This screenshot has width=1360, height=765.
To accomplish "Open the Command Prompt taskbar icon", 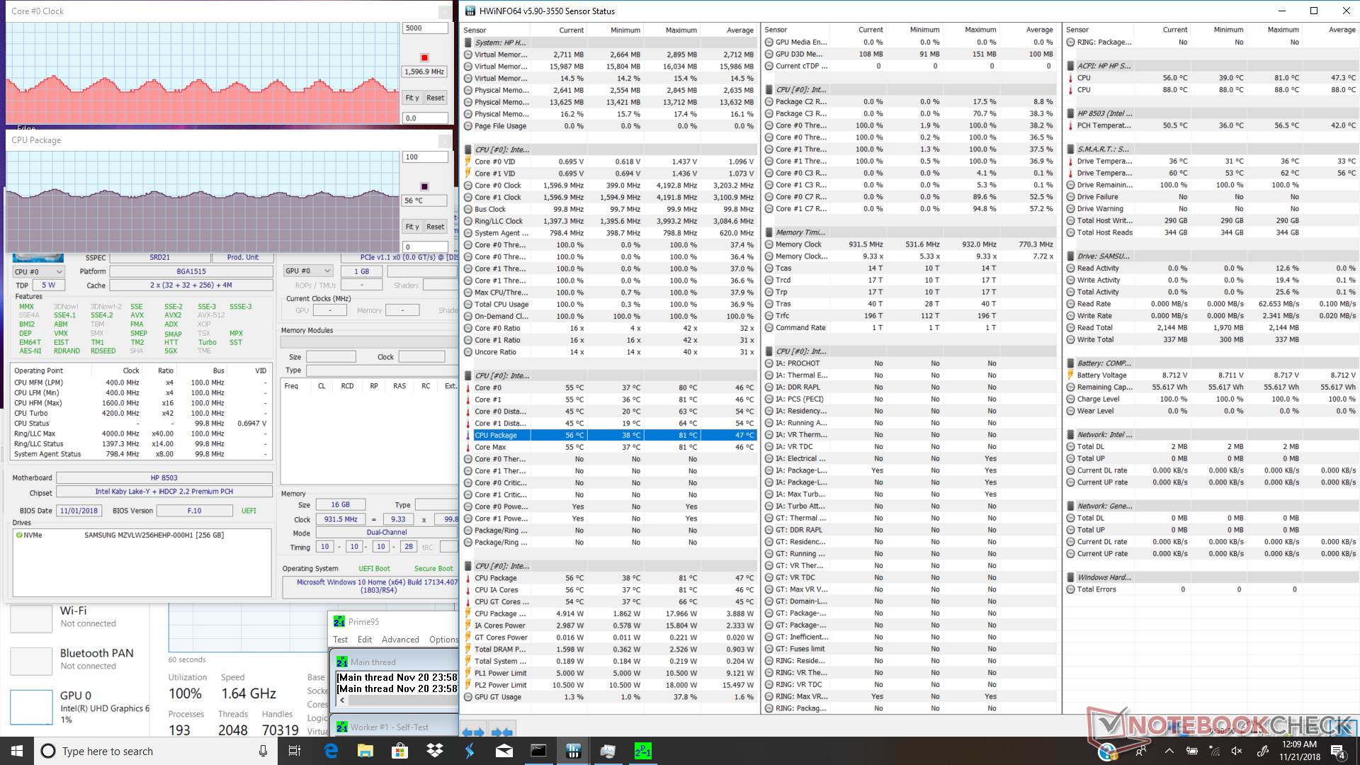I will coord(539,751).
